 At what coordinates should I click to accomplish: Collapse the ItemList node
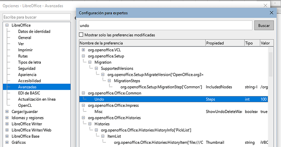[x=103, y=136]
